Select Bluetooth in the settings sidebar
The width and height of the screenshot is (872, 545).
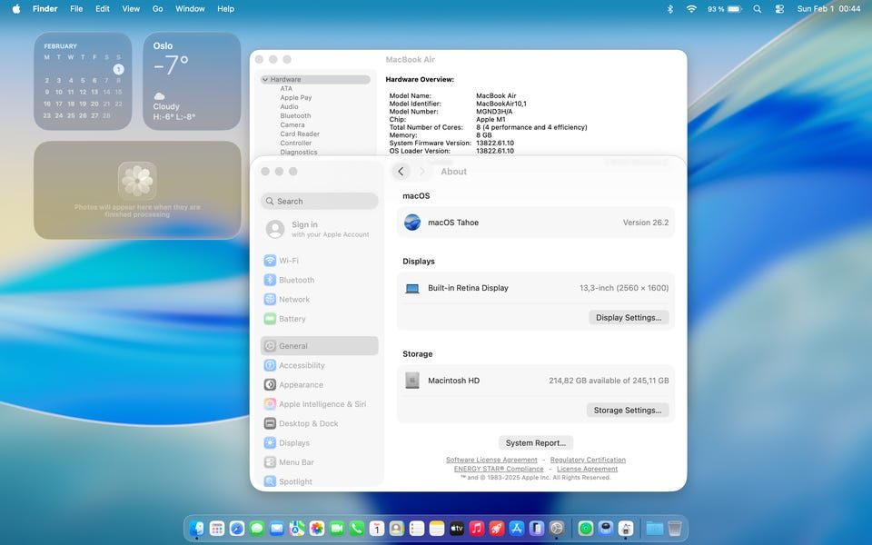[x=296, y=280]
